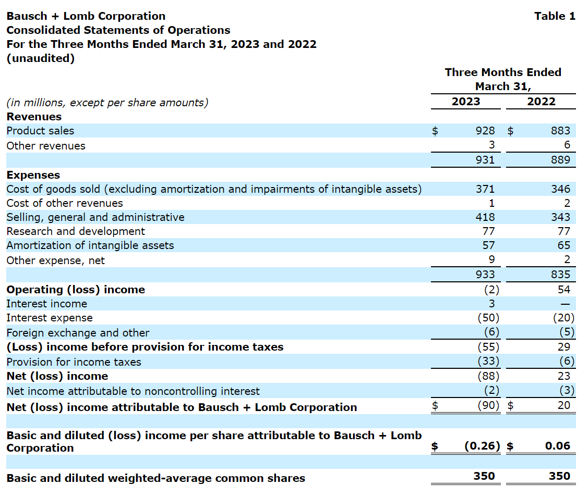Screen dimensions: 588x497
Task: Select total expenses 2023 value 933
Action: 485,275
